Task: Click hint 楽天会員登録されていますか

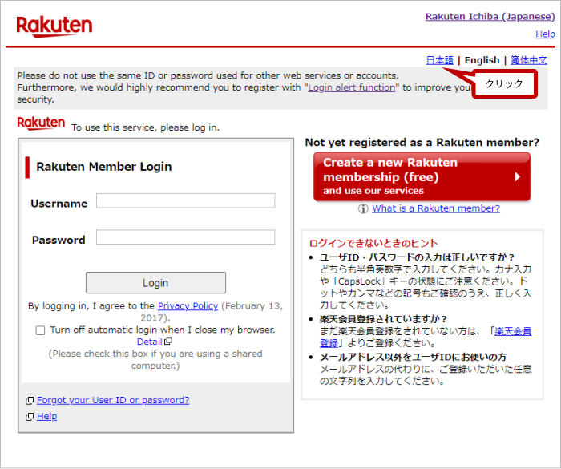Action: point(383,319)
